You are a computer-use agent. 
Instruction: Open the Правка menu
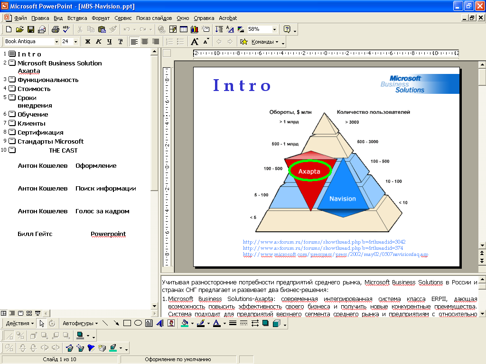(x=40, y=18)
